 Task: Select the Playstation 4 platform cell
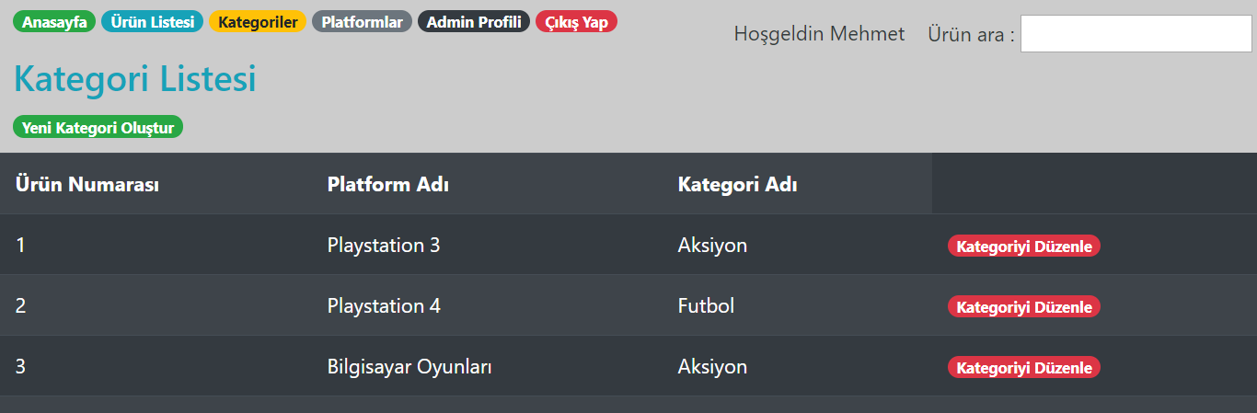tap(384, 306)
